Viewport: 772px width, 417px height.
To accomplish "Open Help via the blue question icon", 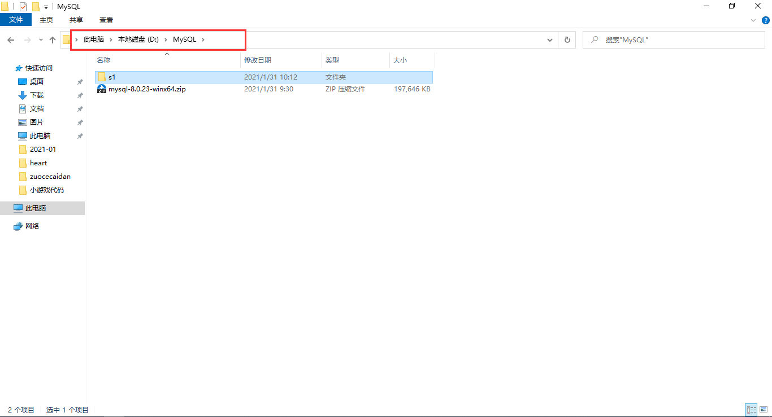I will coord(766,20).
